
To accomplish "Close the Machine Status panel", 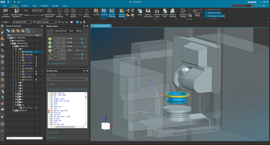I will click(88, 26).
